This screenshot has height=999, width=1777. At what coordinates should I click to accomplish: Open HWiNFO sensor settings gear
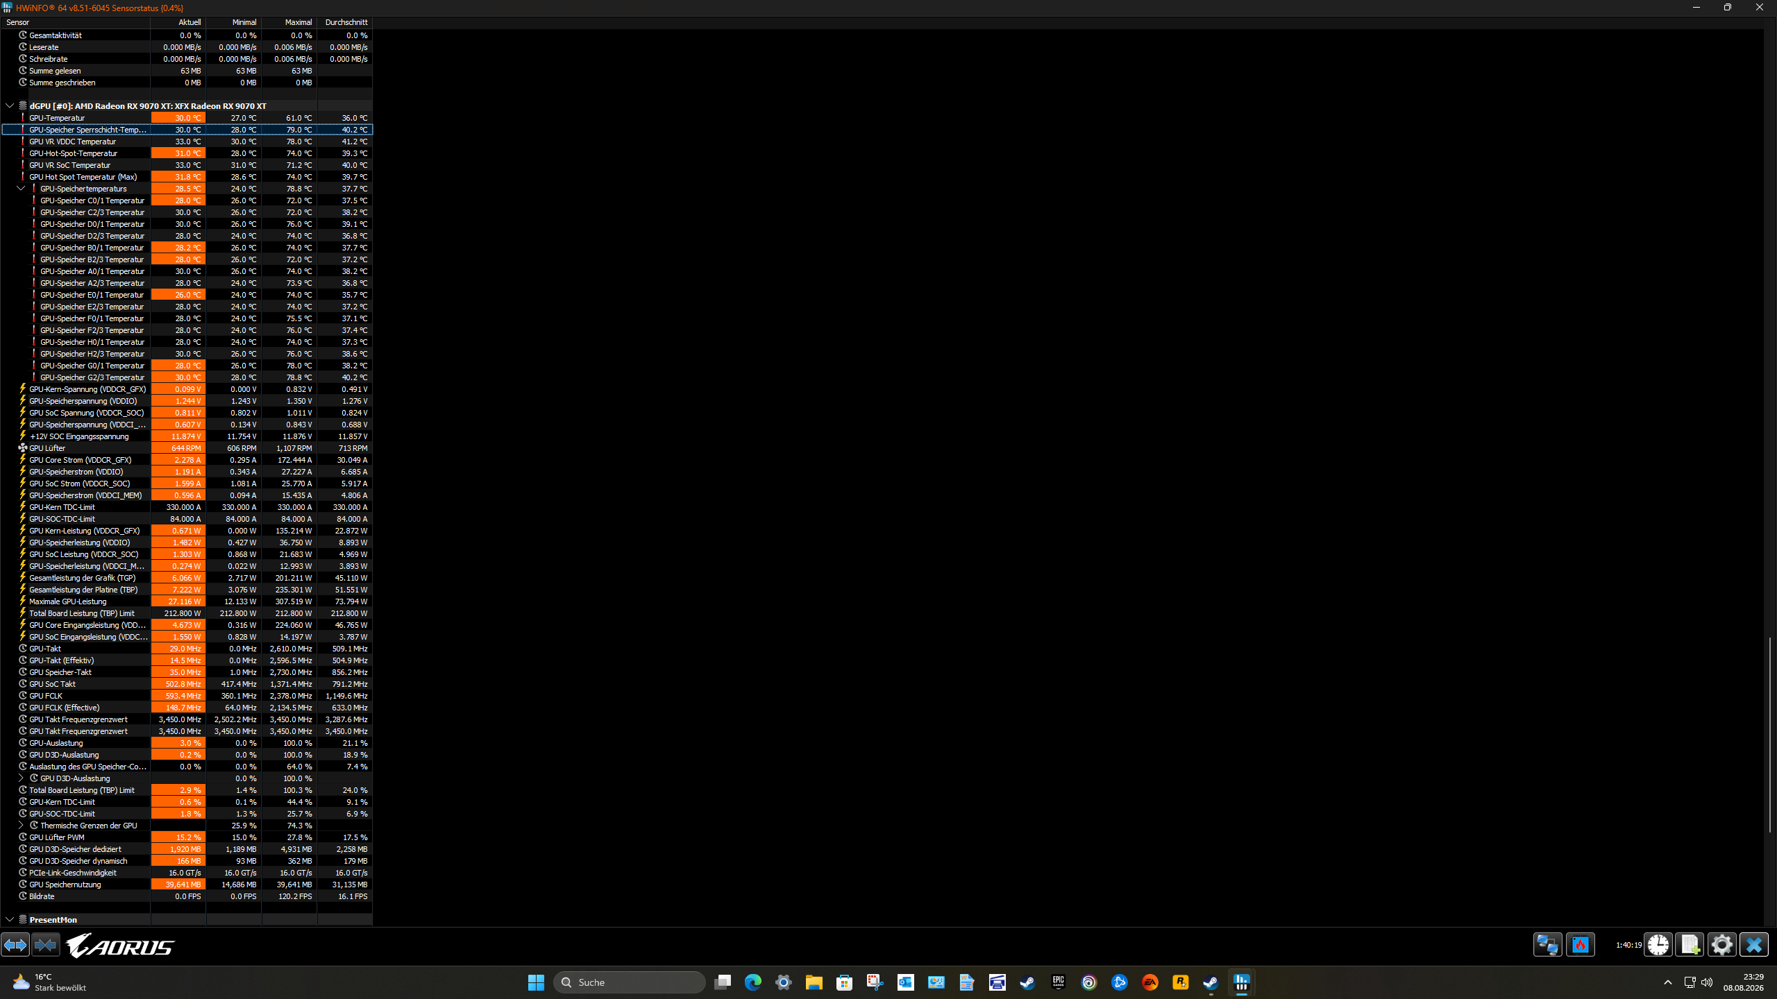click(x=1722, y=945)
